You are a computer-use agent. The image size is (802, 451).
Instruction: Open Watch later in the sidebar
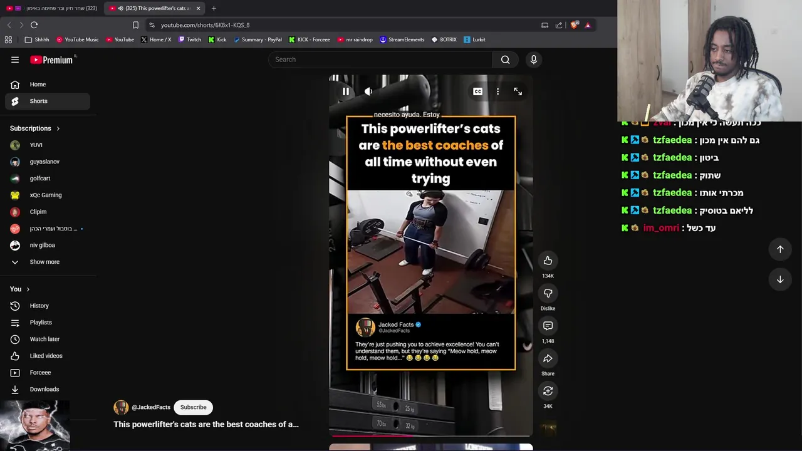[x=48, y=339]
